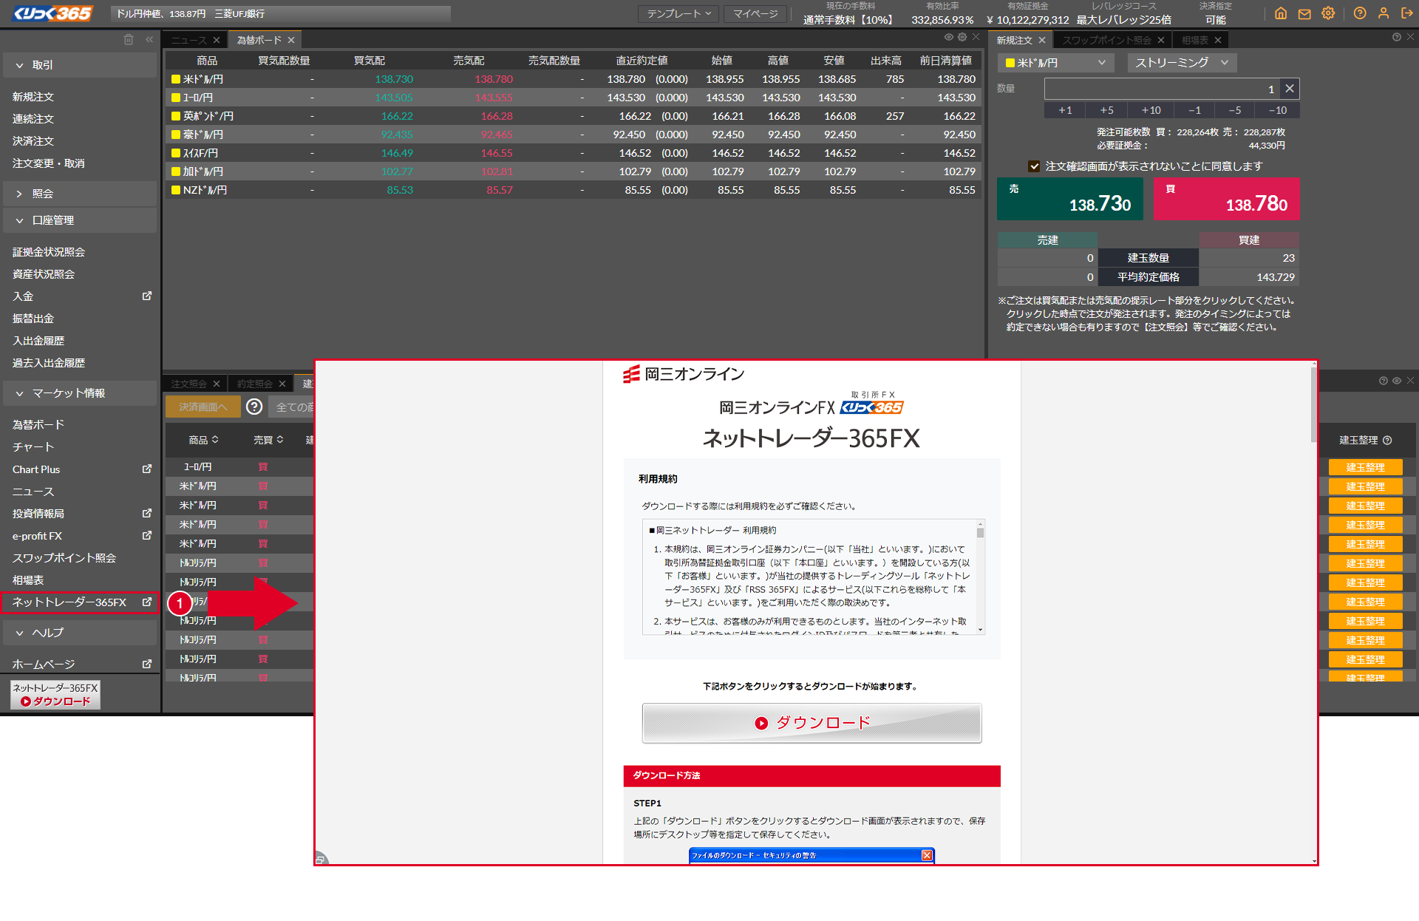Click the 米ドル/円 row yellow color swatch

pyautogui.click(x=176, y=79)
